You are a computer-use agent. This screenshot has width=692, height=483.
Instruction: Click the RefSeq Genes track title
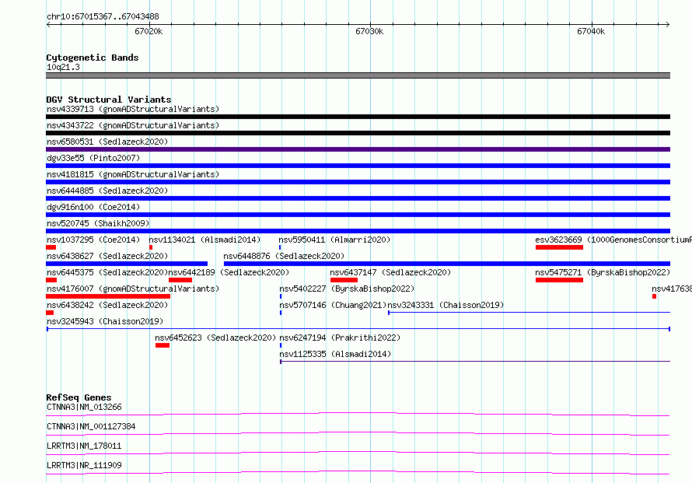point(79,397)
